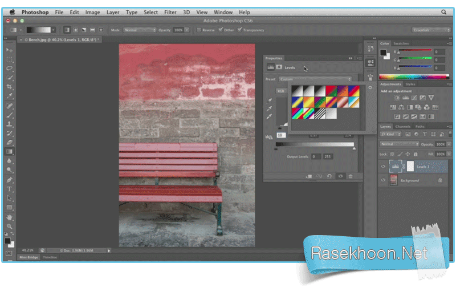Open the Essentials workspace dropdown
Image resolution: width=456 pixels, height=287 pixels.
pyautogui.click(x=431, y=30)
